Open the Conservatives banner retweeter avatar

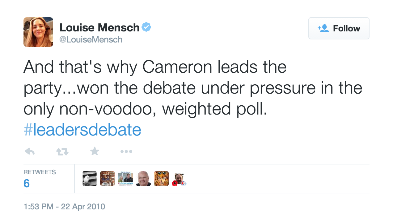125,179
